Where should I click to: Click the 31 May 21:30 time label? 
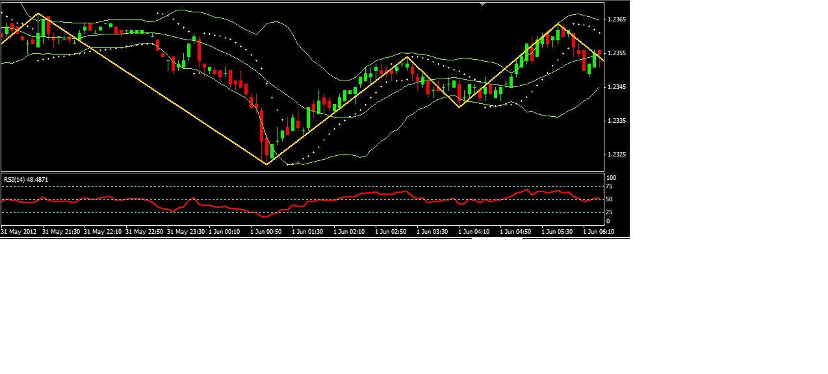pos(61,231)
